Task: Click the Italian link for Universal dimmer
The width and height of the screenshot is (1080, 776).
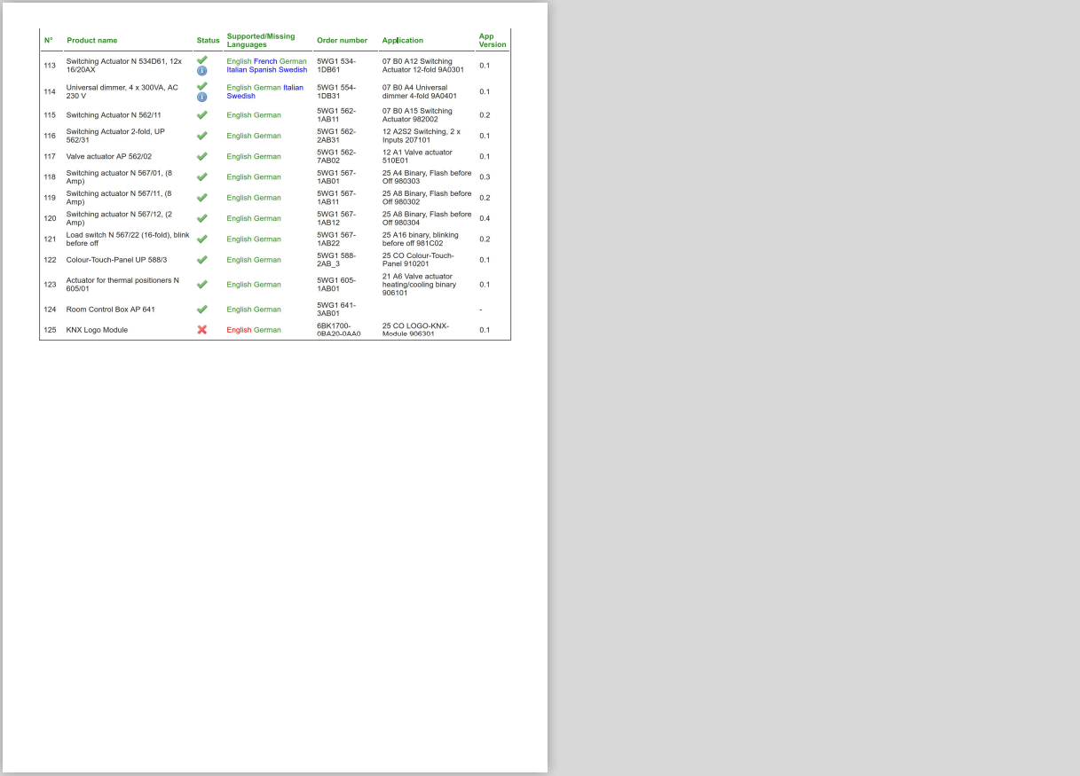Action: tap(293, 88)
